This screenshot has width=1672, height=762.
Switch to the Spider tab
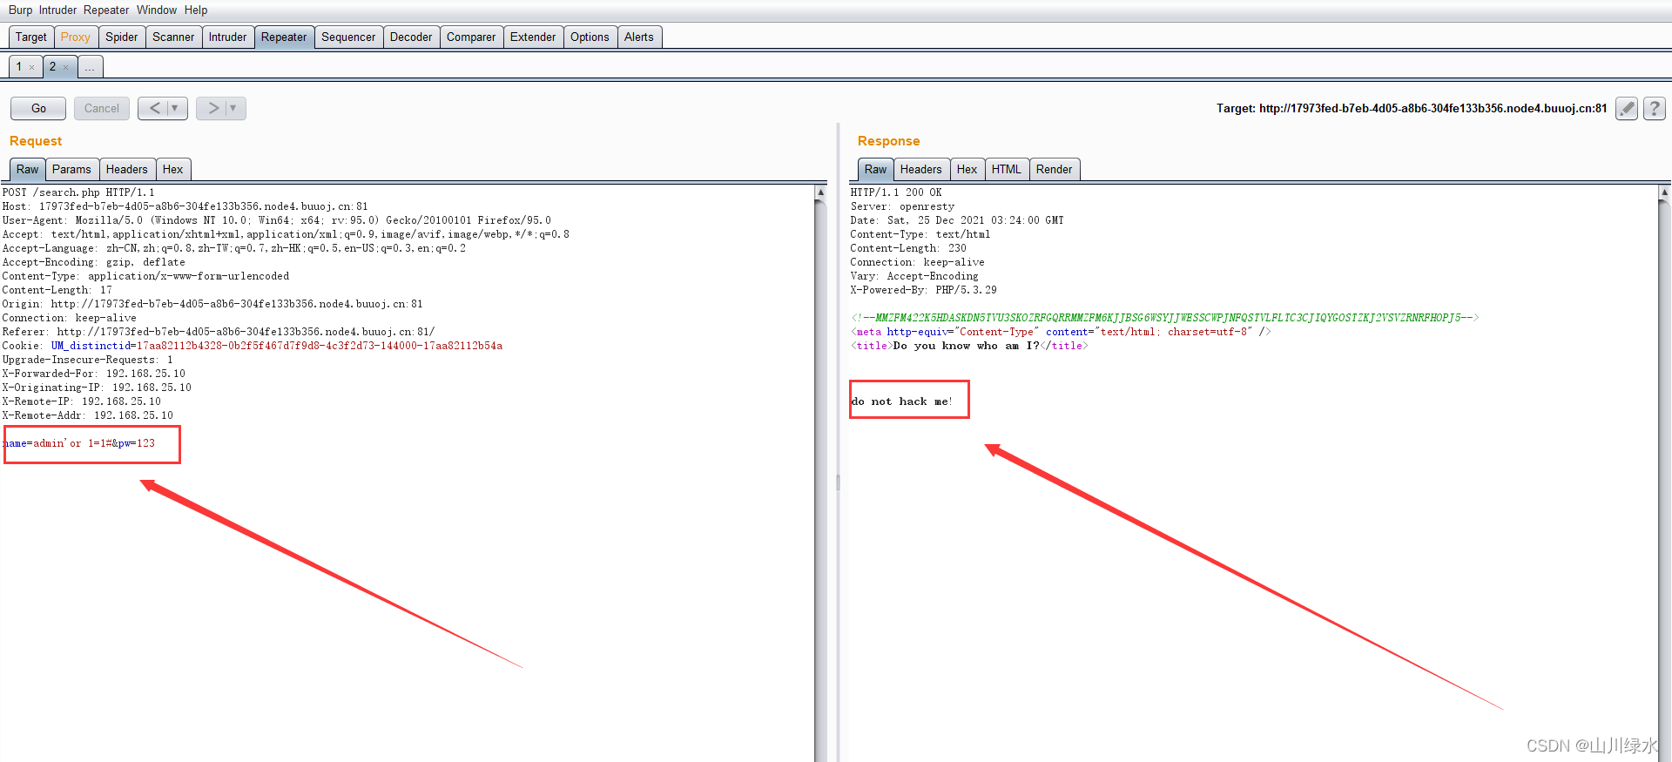pos(122,37)
